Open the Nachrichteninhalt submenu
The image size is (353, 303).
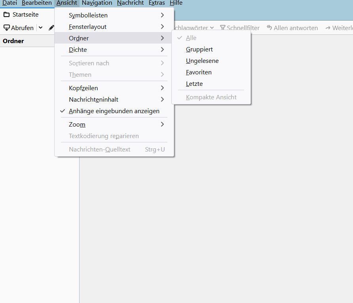[x=114, y=100]
